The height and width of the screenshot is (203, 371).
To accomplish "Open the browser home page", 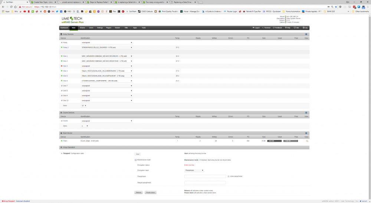I will point(15,7).
